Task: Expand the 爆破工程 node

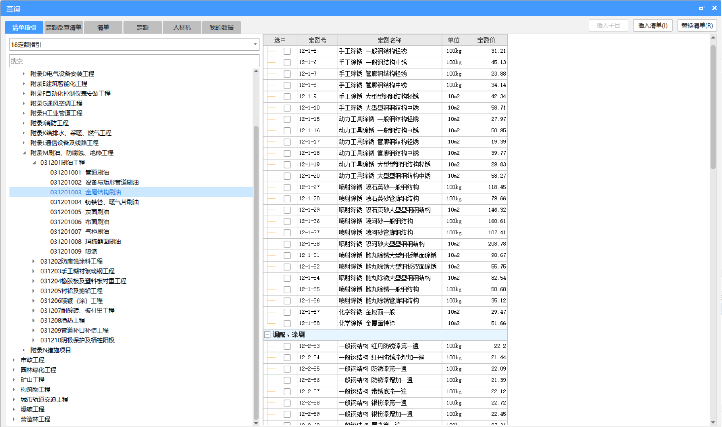Action: (14, 409)
